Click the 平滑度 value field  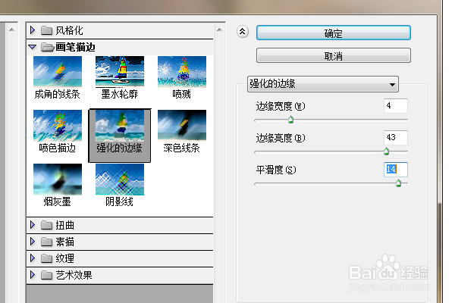(x=396, y=170)
